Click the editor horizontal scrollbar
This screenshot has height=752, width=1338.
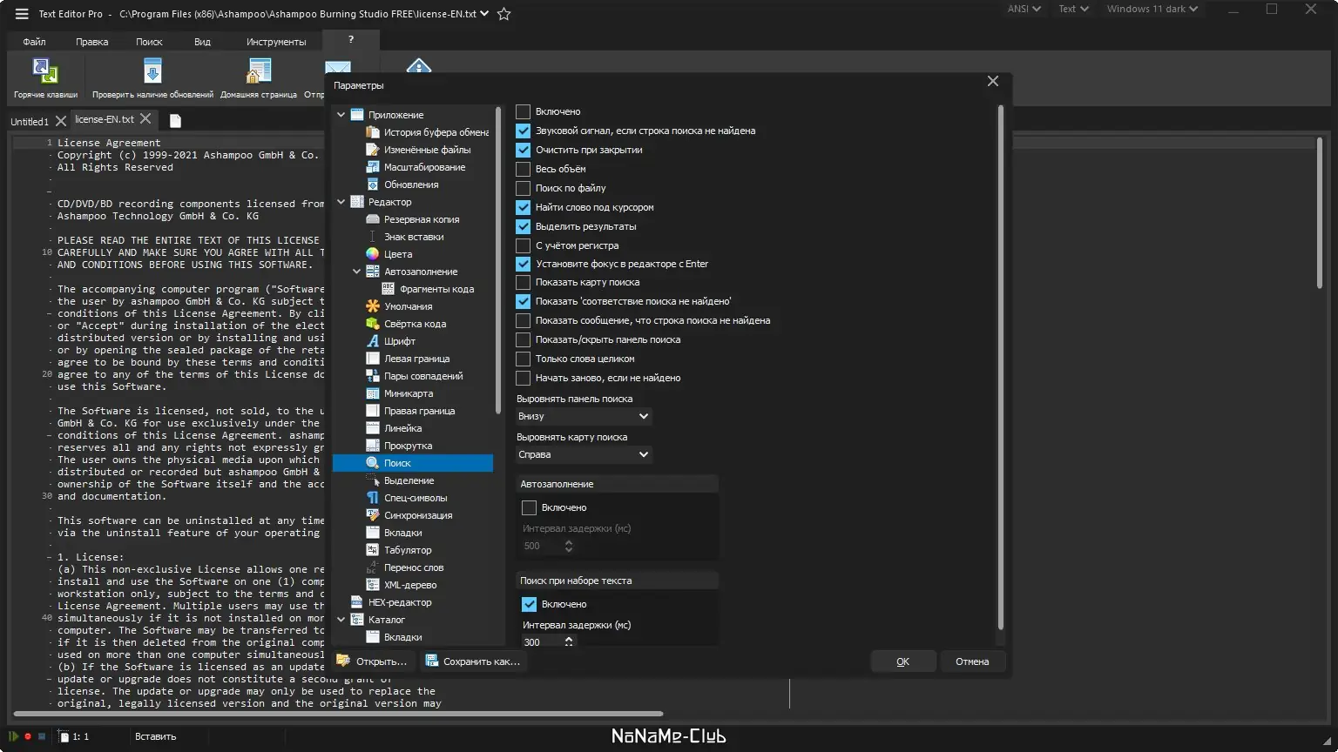pos(338,714)
